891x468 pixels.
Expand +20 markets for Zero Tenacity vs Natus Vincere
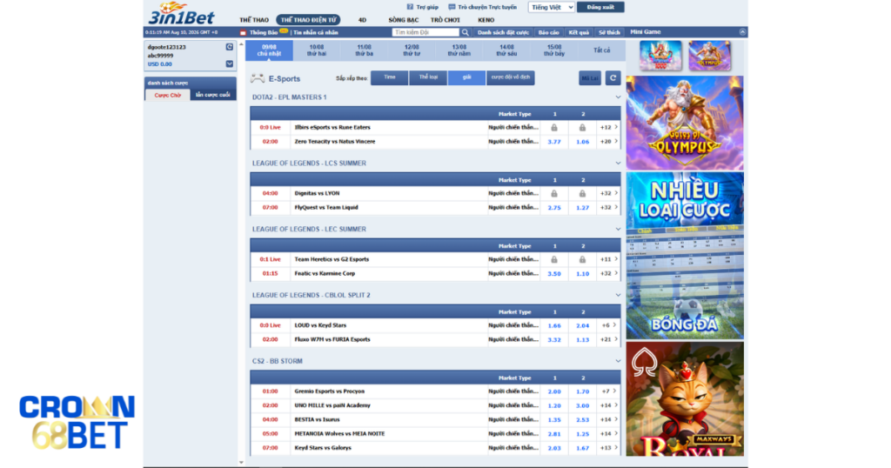pos(608,142)
